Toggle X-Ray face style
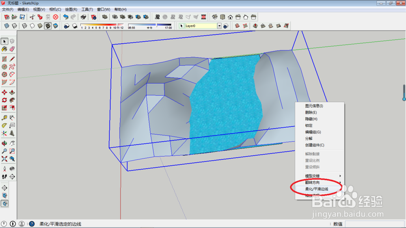The image size is (406, 228). coord(7,26)
